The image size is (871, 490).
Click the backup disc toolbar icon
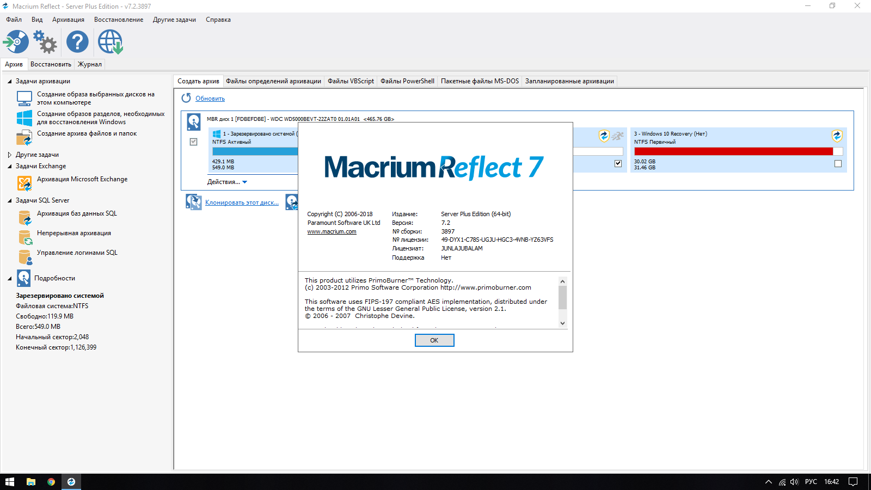pyautogui.click(x=16, y=42)
